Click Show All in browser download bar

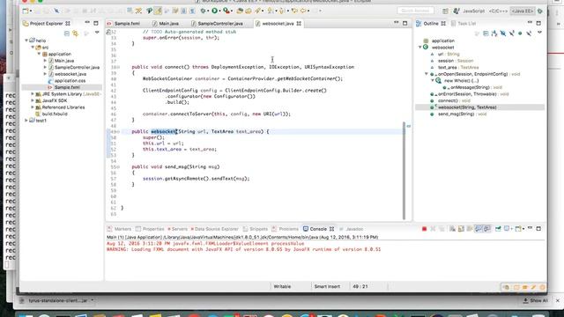(536, 300)
